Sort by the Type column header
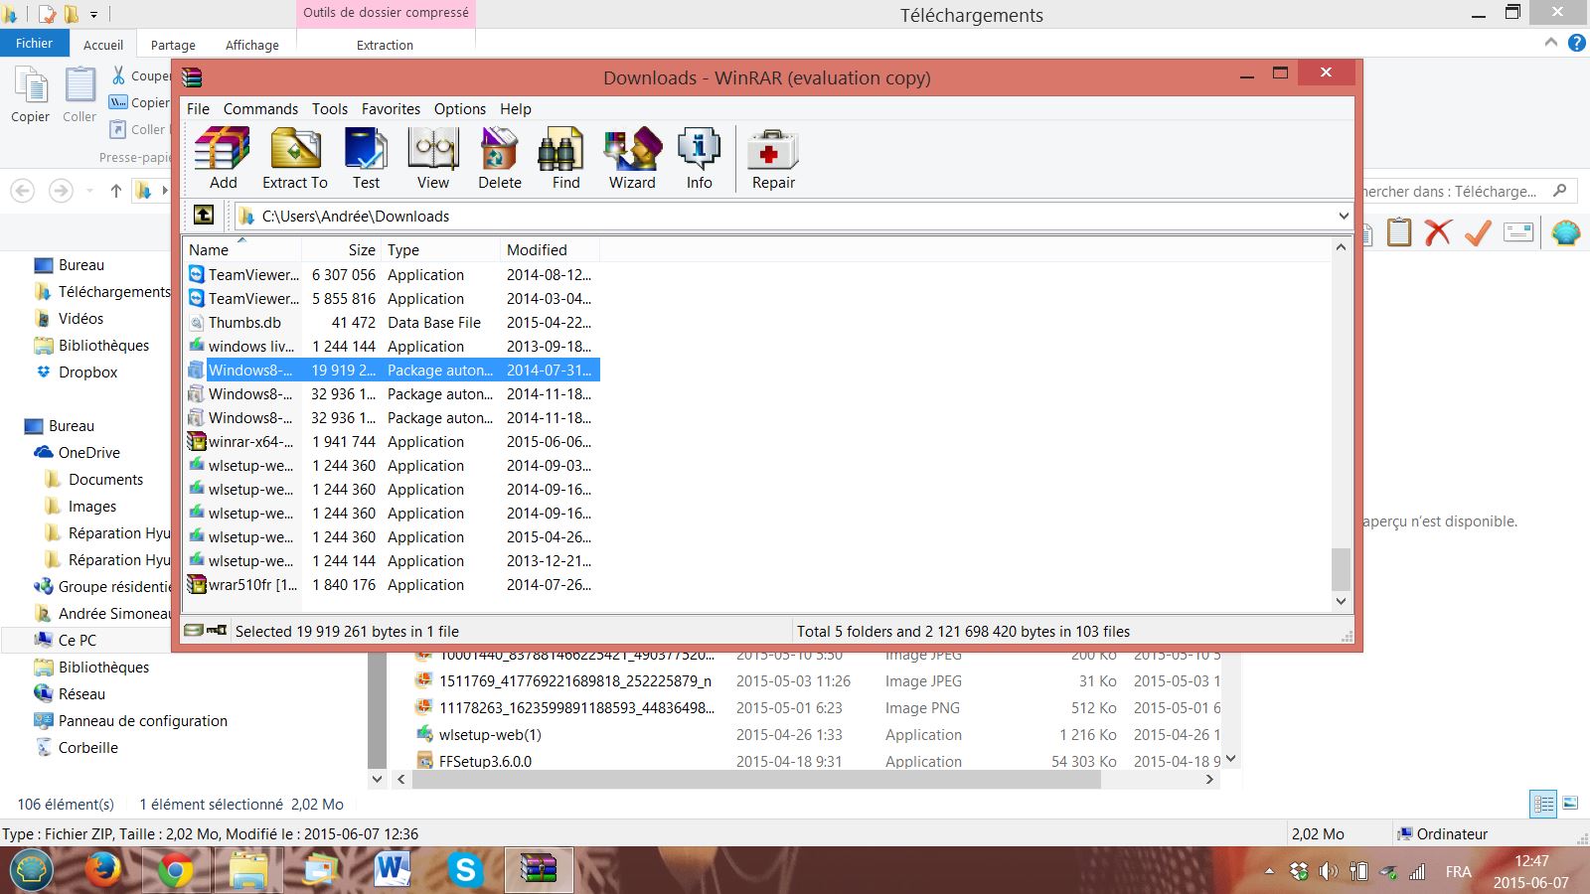1590x894 pixels. [441, 250]
